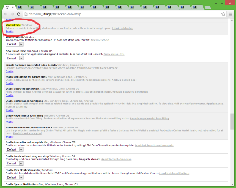
Task: Open the #enable-rich-notifications anchor link
Action: (x=174, y=173)
